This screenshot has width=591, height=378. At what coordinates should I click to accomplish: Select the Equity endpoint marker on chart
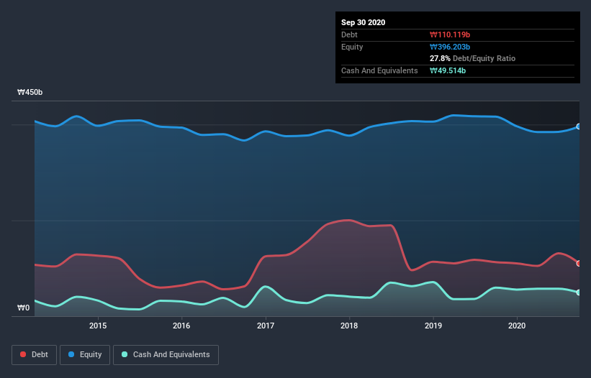point(579,126)
